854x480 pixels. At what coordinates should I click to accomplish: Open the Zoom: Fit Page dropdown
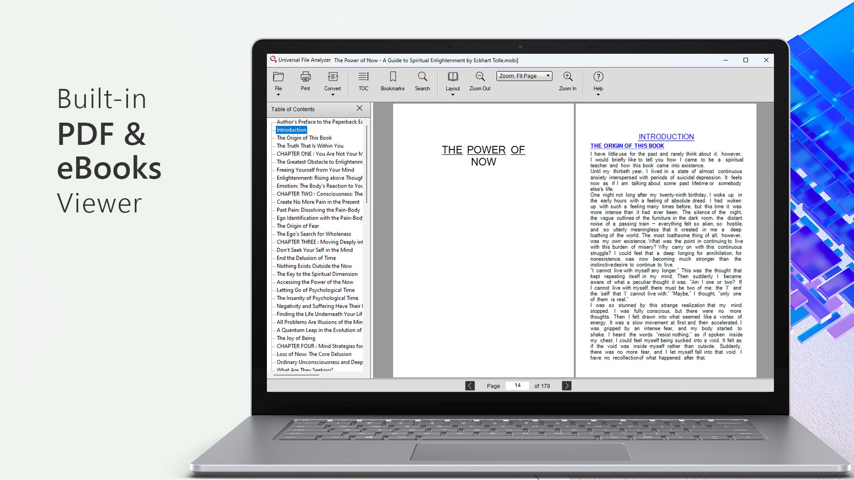pos(524,76)
